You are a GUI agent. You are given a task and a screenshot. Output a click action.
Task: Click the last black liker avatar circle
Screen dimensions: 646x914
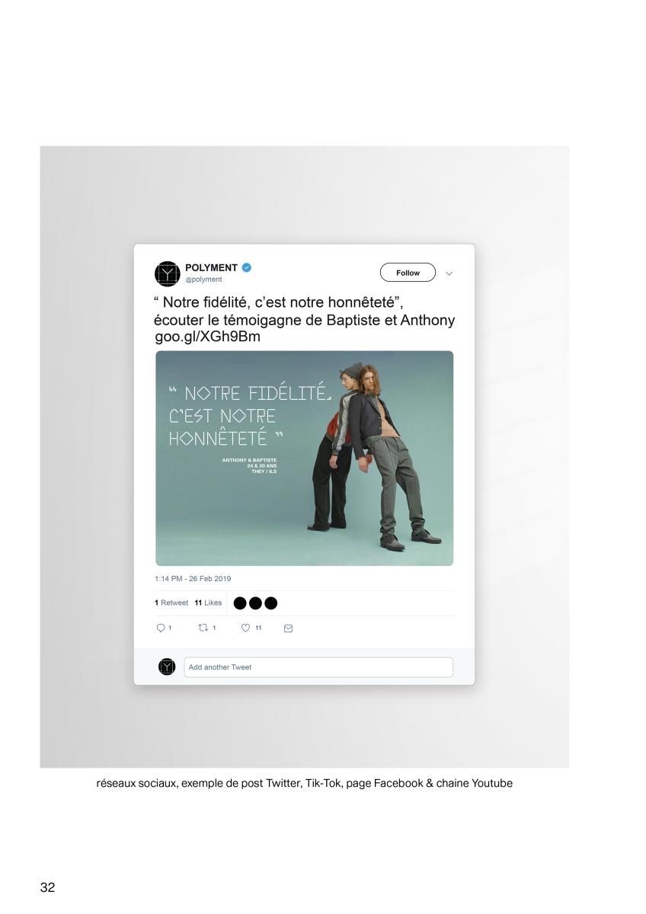(x=270, y=603)
